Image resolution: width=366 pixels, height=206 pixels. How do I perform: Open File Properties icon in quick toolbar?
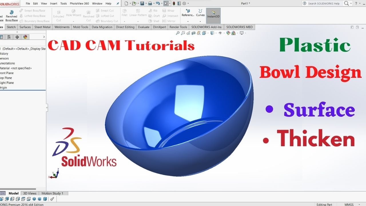179,3
